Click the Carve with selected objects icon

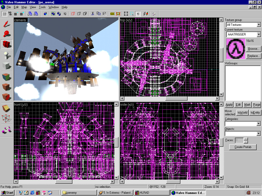45,14
